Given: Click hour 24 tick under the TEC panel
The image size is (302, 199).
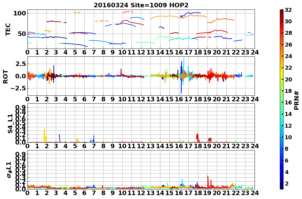Looking at the screenshot, I should point(255,52).
